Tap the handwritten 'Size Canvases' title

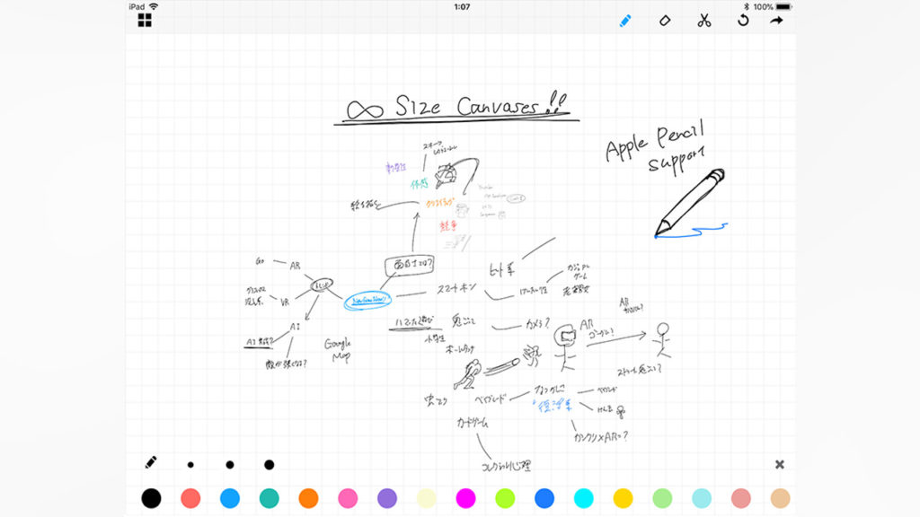[482, 104]
